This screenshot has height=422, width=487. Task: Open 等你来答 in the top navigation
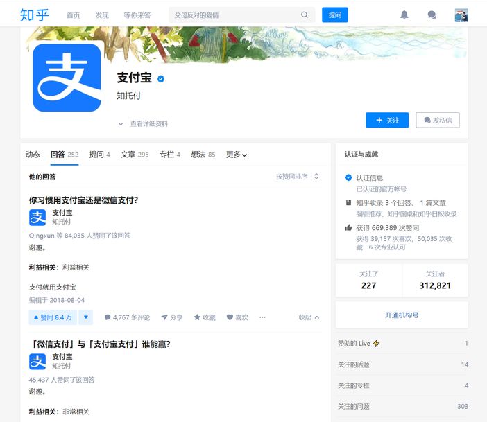tap(137, 15)
